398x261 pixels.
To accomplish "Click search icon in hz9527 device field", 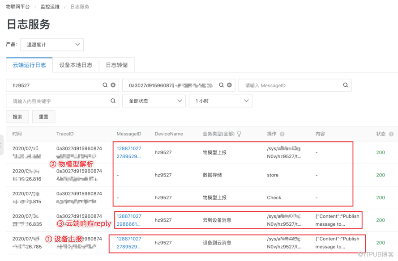I will [105, 85].
